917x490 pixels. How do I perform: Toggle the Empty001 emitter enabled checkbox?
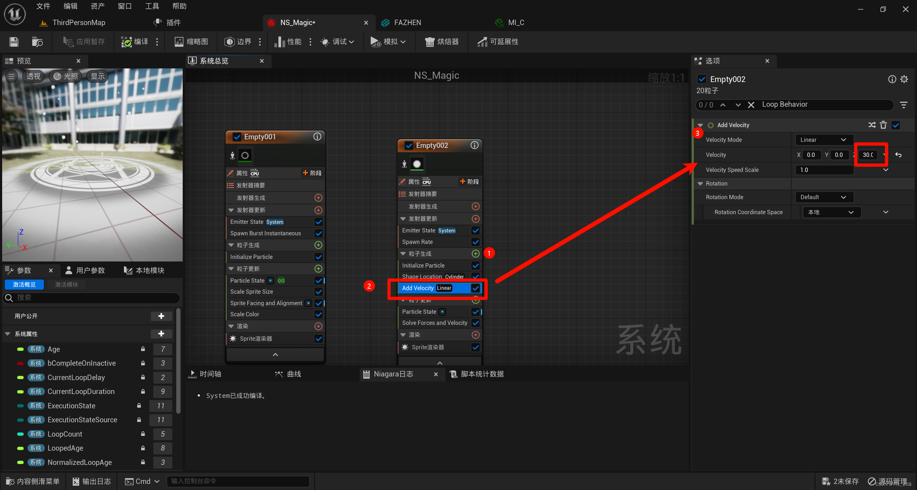click(237, 137)
